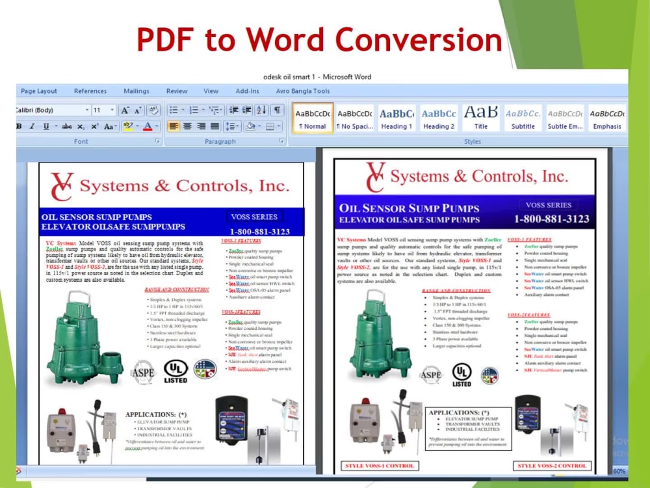Image resolution: width=650 pixels, height=488 pixels.
Task: Open the Borders dropdown arrow
Action: 279,126
